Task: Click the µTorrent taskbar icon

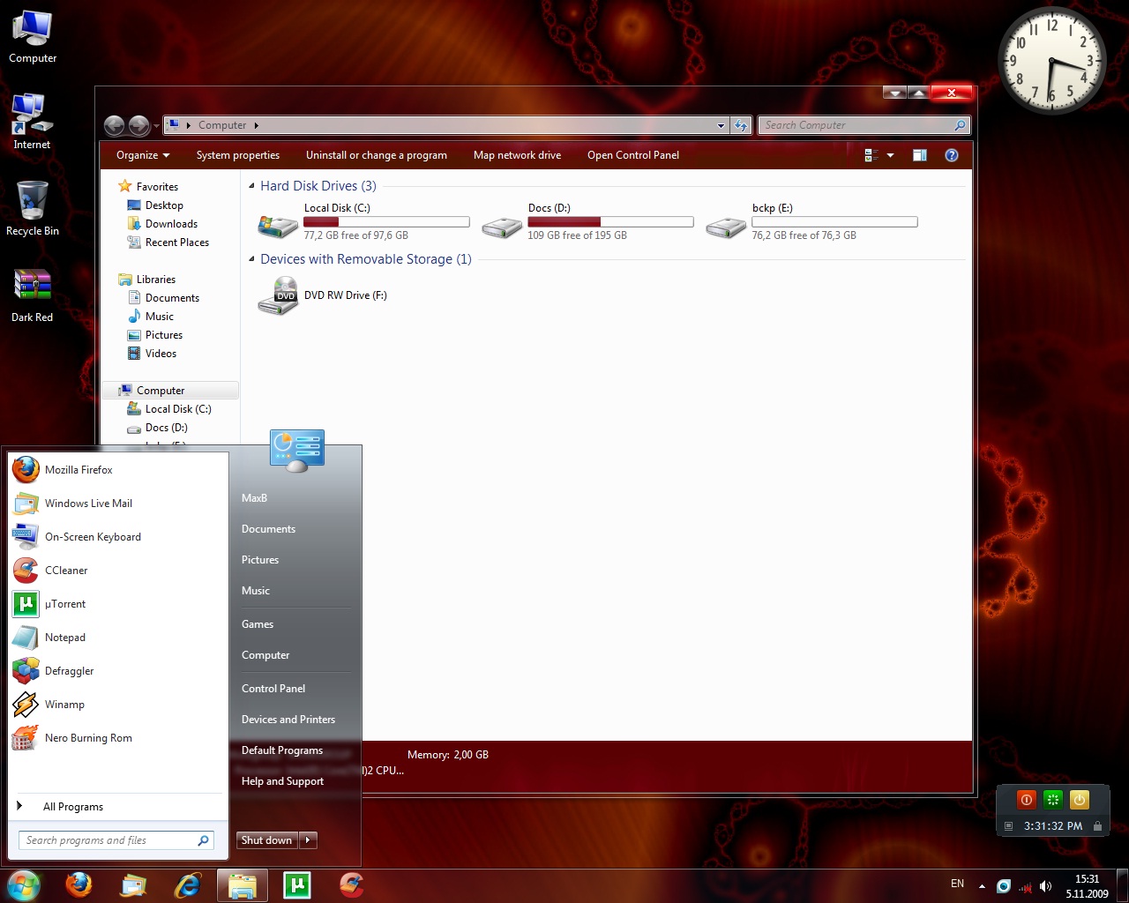Action: point(297,884)
